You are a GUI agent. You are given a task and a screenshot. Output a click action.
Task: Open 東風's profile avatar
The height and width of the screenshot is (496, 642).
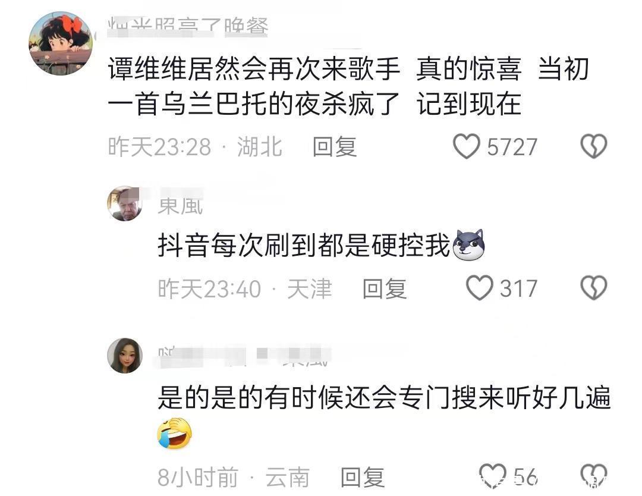point(125,203)
